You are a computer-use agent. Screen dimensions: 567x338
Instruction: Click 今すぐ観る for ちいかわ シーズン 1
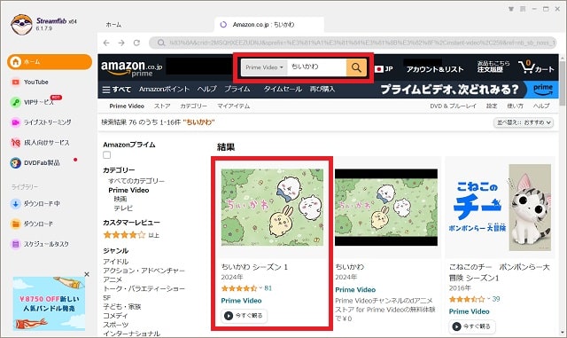[245, 316]
